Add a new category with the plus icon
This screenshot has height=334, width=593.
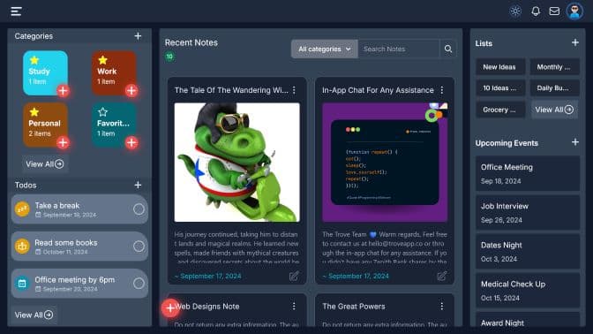coord(138,36)
